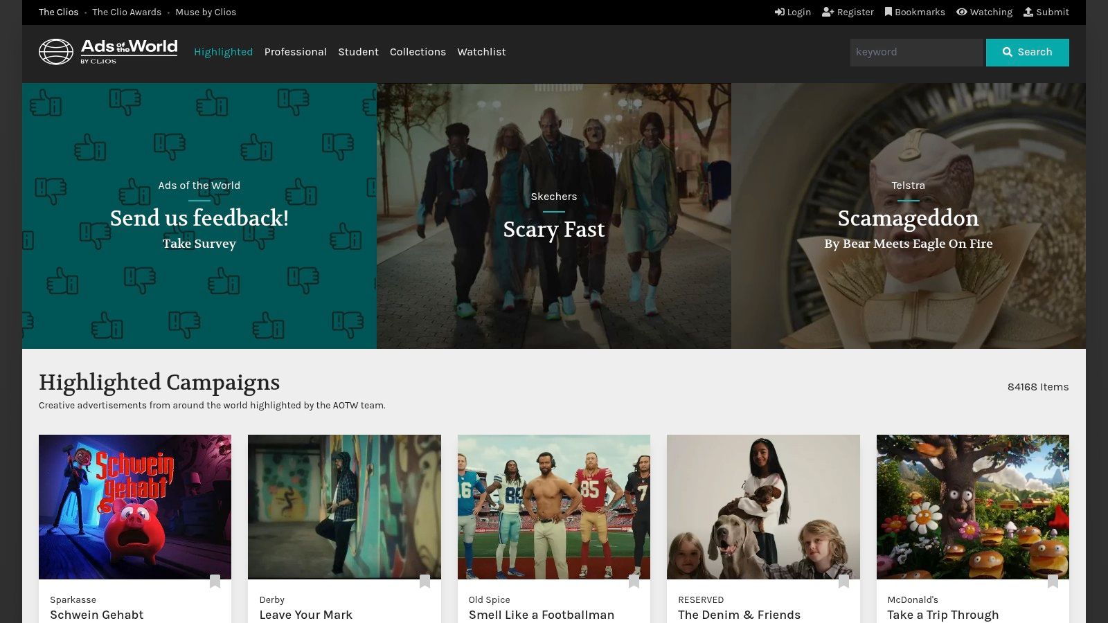Click the Watching eye icon
This screenshot has width=1108, height=623.
click(961, 12)
